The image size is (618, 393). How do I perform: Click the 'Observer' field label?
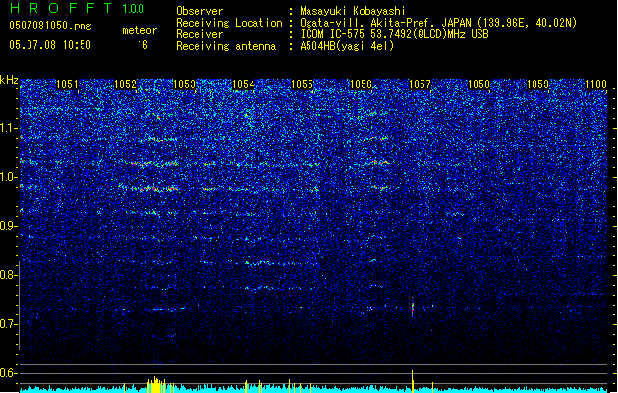click(199, 11)
